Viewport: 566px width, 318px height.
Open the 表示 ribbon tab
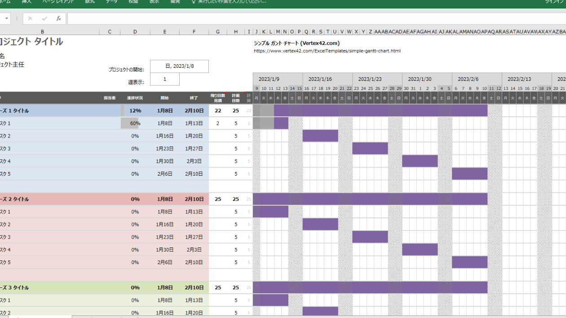tap(154, 2)
